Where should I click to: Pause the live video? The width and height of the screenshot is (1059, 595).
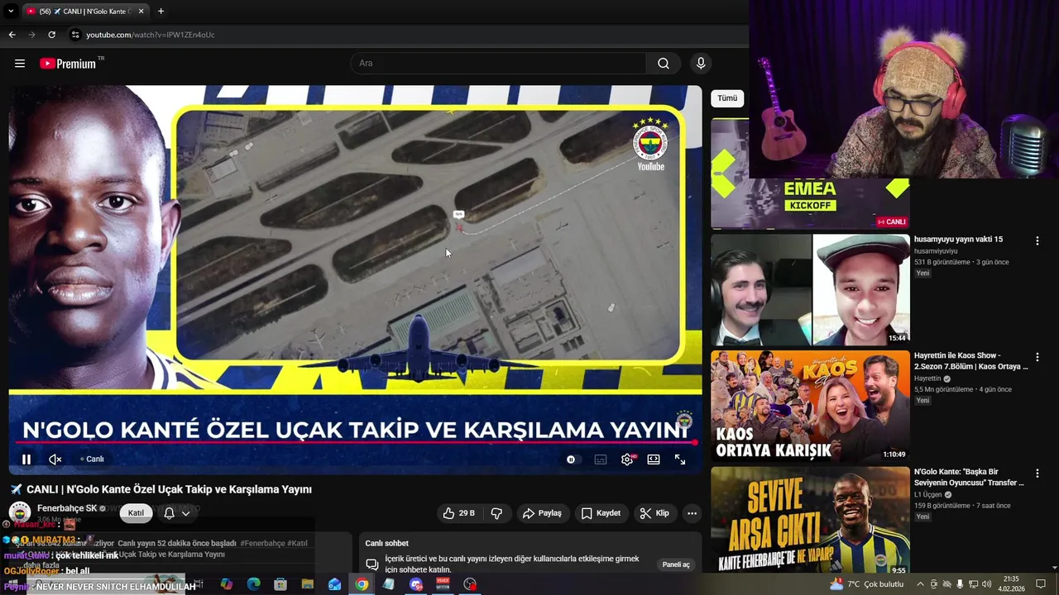pyautogui.click(x=26, y=459)
